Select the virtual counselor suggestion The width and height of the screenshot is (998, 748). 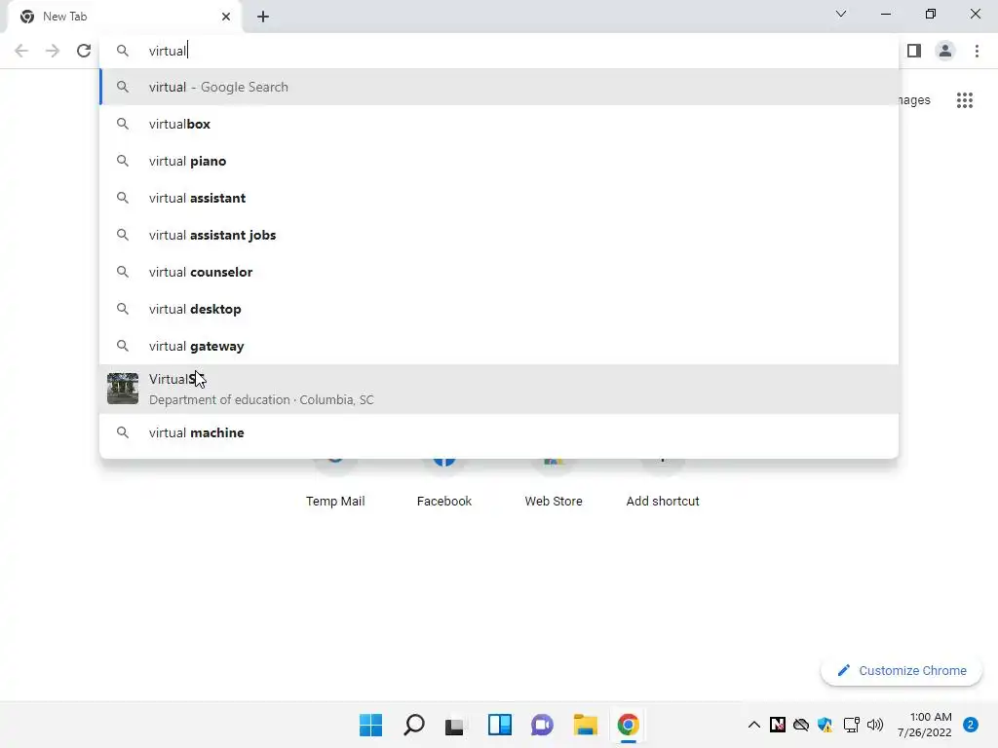coord(500,272)
